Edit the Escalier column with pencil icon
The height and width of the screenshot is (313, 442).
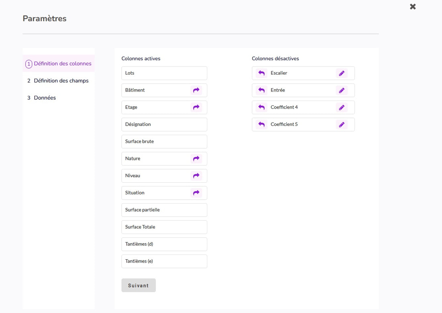[x=342, y=73]
